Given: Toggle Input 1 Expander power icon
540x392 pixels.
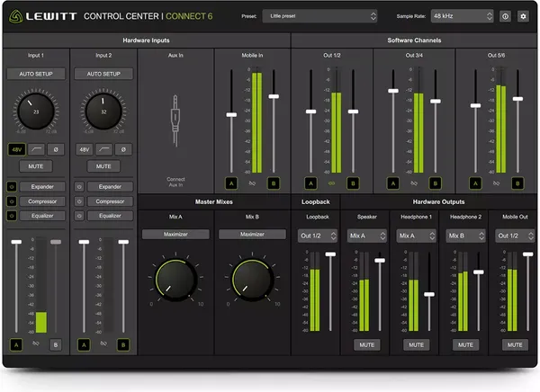Looking at the screenshot, I should coord(11,186).
